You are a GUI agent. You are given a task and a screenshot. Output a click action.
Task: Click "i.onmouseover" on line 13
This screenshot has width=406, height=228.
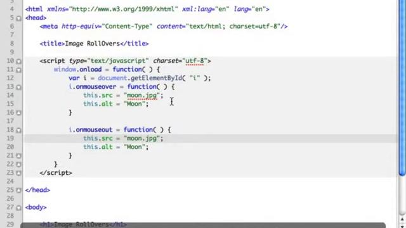[x=93, y=87]
